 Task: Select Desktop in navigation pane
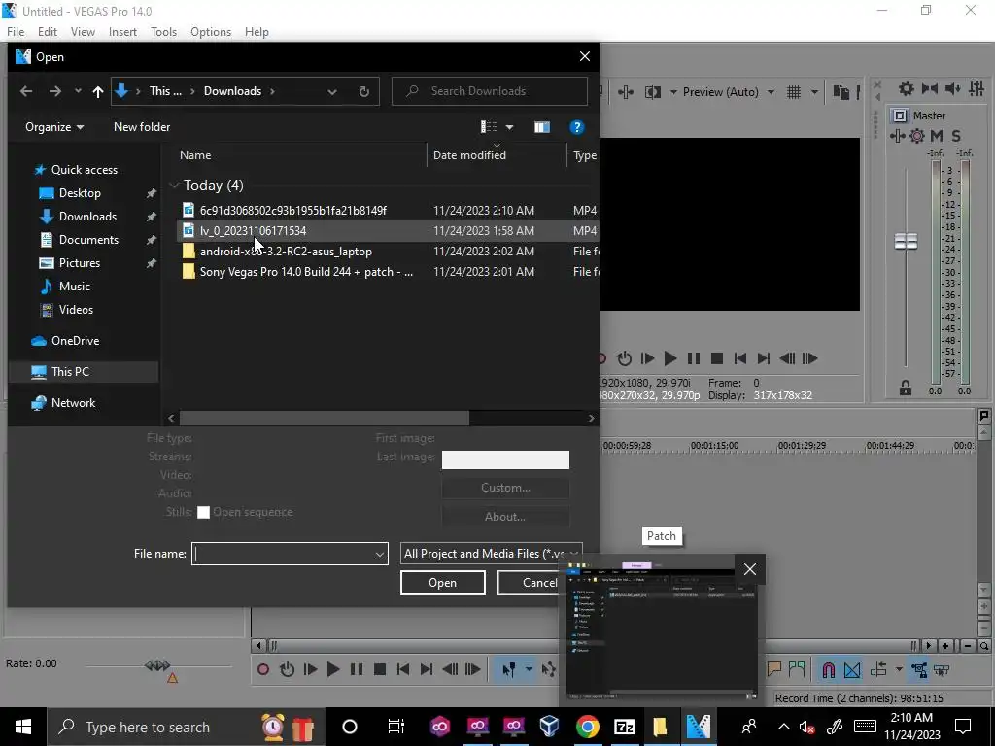80,193
